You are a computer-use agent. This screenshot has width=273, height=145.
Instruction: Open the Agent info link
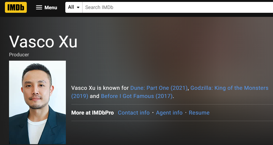[x=169, y=113]
